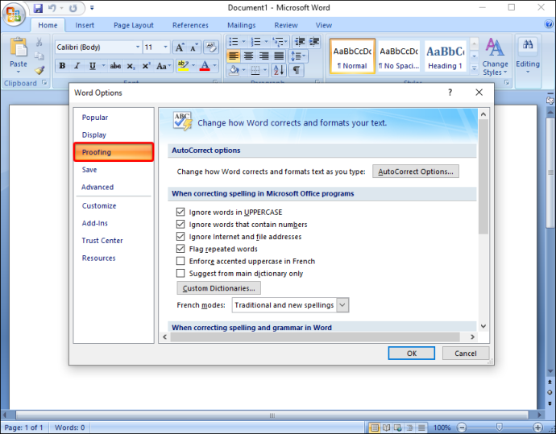
Task: Click Shrink Font icon
Action: 193,48
